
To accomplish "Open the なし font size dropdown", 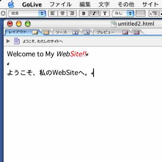I will [x=123, y=13].
